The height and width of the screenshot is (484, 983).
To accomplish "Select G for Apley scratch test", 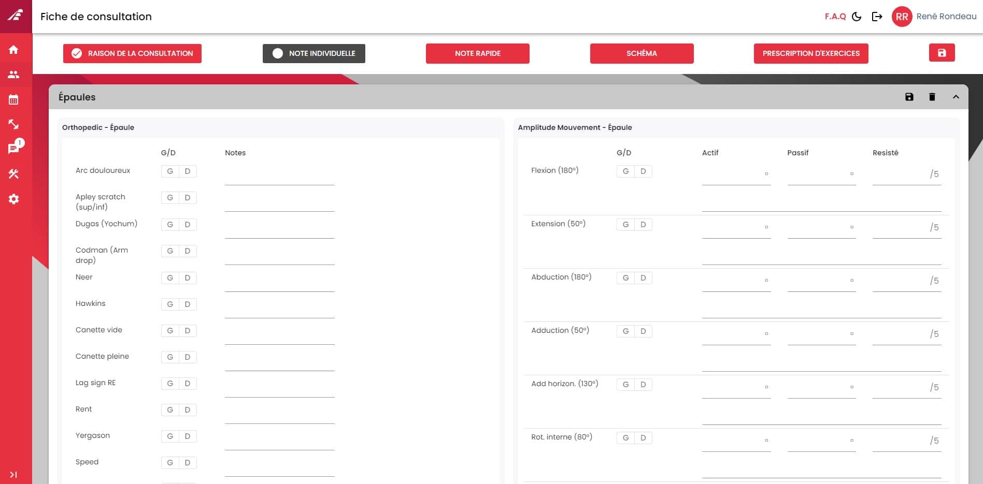I will [x=170, y=198].
